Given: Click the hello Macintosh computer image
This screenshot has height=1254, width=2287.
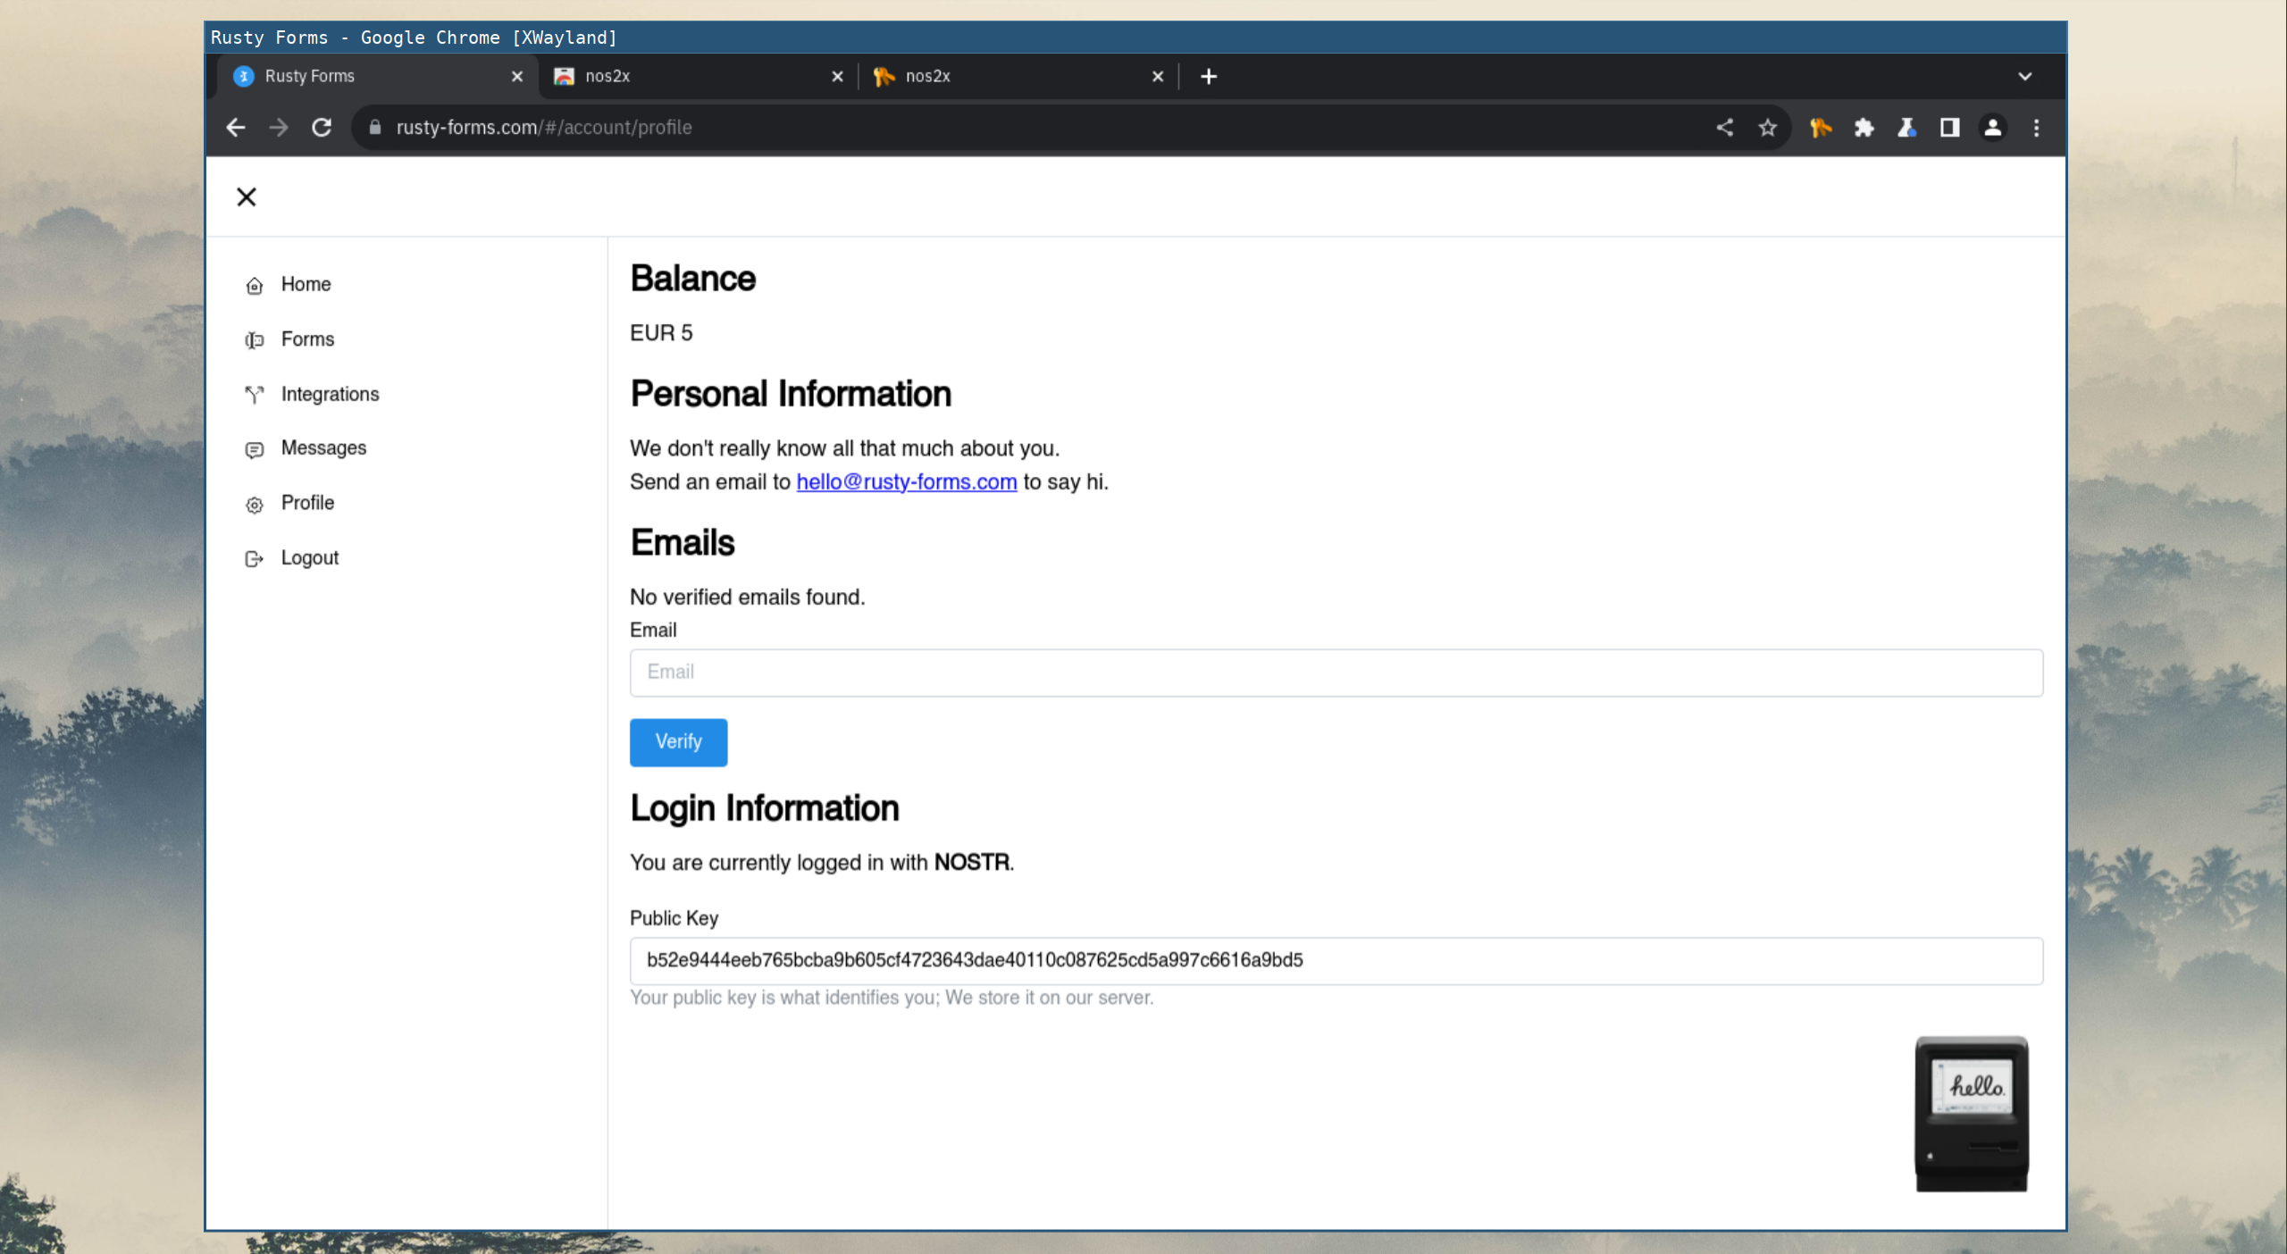Looking at the screenshot, I should [x=1972, y=1113].
